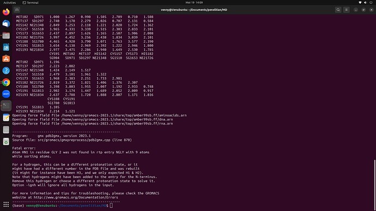Screen dimensions: 376x211
Task: Click 'Program: gmx pdb2gmx, version 2023.1'
Action: (x=52, y=135)
